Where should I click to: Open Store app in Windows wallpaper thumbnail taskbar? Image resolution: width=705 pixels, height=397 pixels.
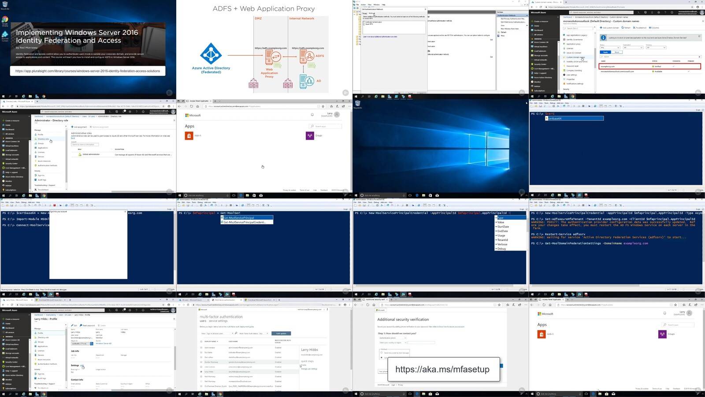click(430, 195)
